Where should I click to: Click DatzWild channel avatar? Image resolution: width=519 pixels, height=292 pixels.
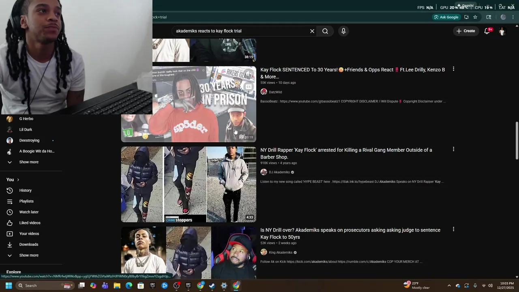(264, 92)
